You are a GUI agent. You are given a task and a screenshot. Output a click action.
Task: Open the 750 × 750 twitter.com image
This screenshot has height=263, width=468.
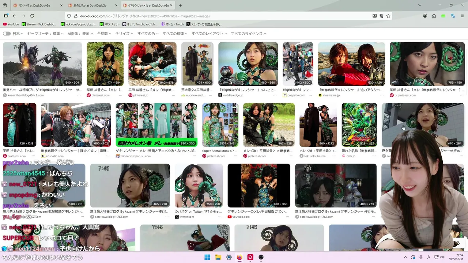199,186
